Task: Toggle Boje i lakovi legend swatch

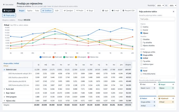Action: 64,57
